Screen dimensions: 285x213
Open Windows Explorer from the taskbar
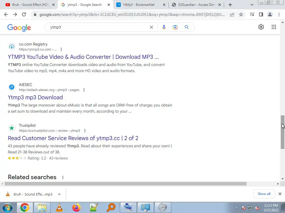tap(42, 207)
